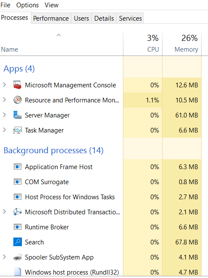Switch to the Performance tab

[x=51, y=18]
